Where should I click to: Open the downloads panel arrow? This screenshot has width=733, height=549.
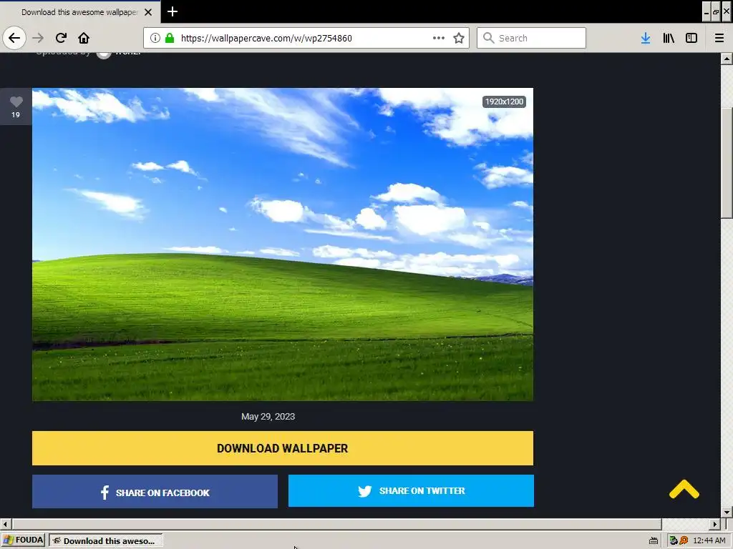tap(646, 38)
